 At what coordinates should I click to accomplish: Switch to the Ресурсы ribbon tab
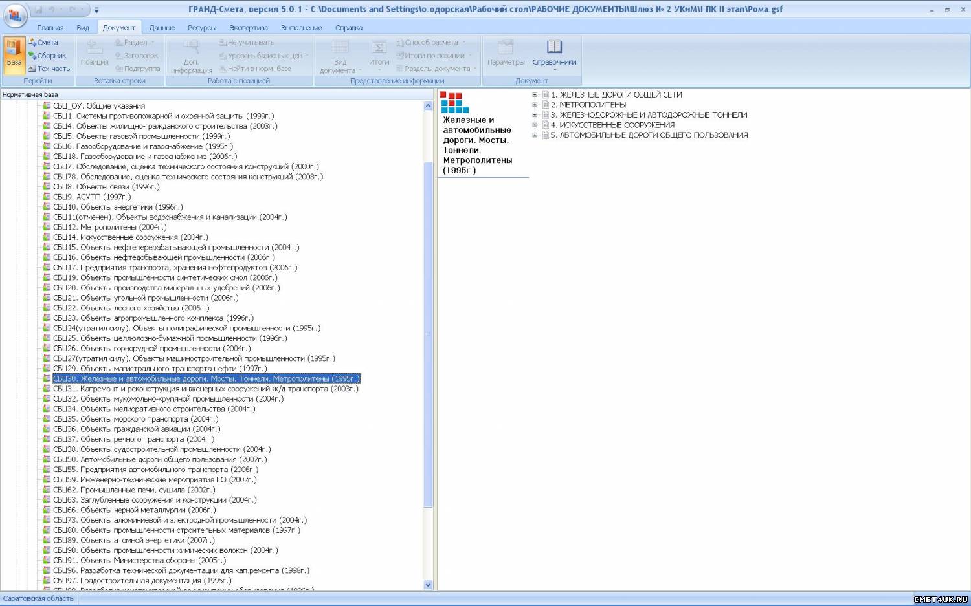tap(202, 28)
